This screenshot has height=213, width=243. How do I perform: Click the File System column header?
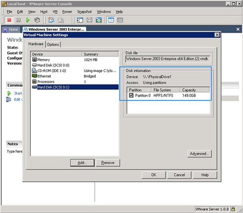pos(166,90)
